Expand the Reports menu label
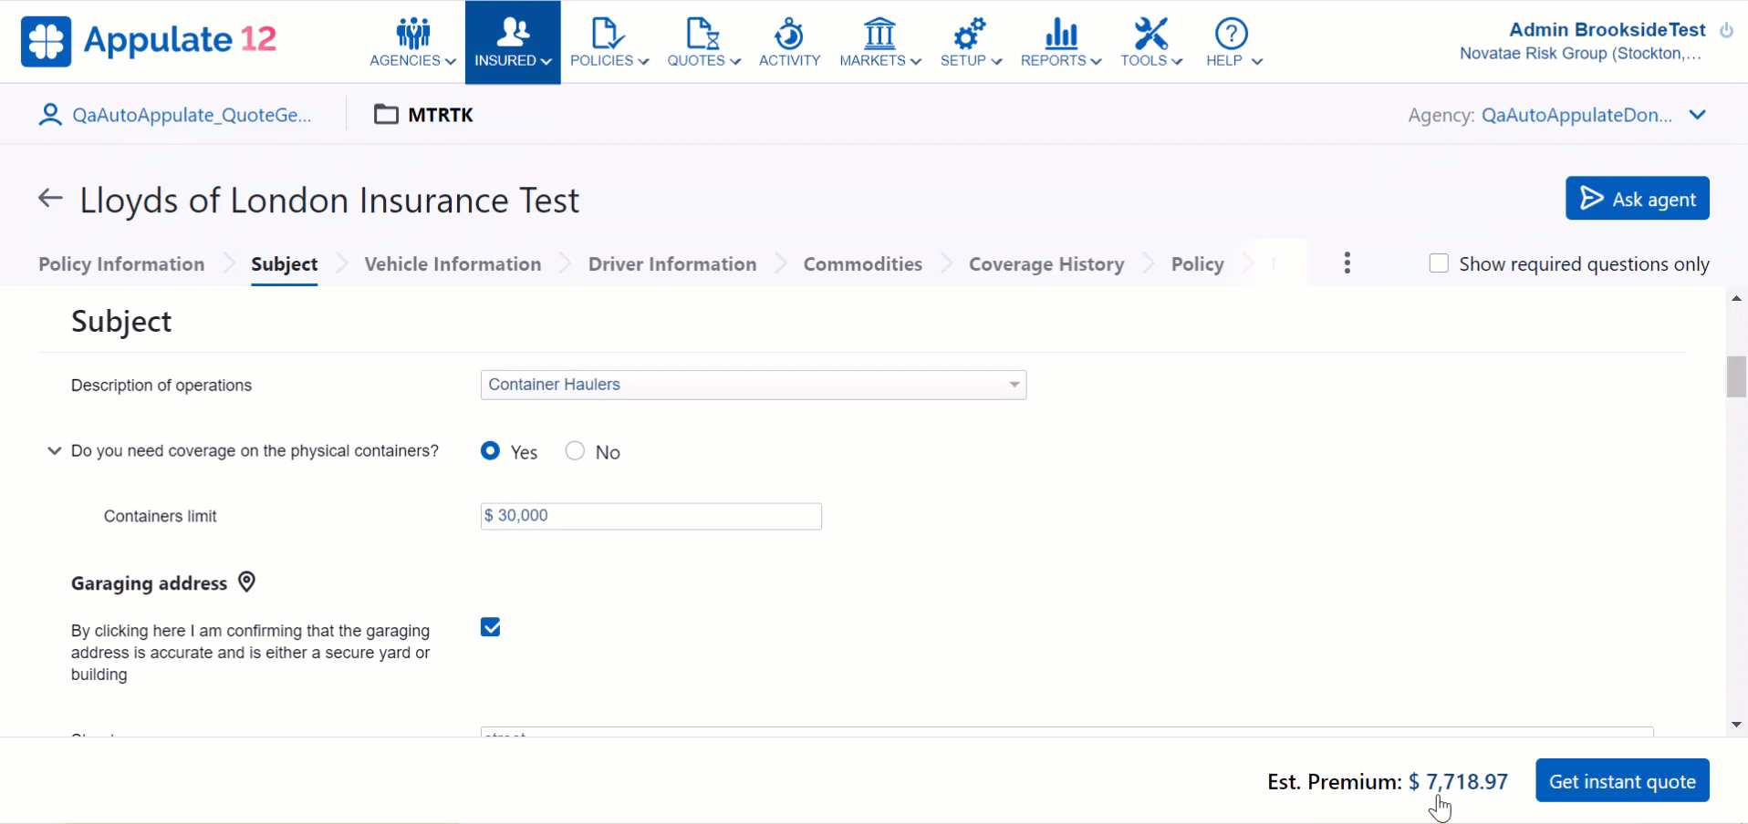1748x824 pixels. pos(1061,60)
